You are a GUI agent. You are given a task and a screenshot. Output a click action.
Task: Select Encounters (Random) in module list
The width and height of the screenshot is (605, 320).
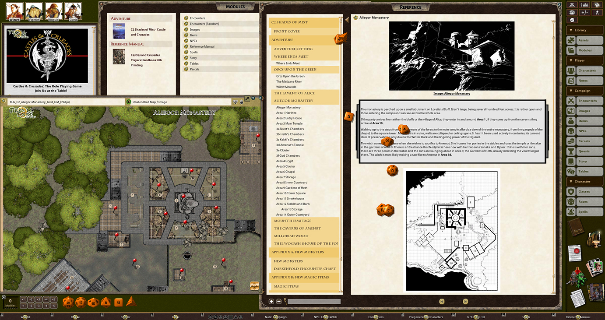(204, 24)
